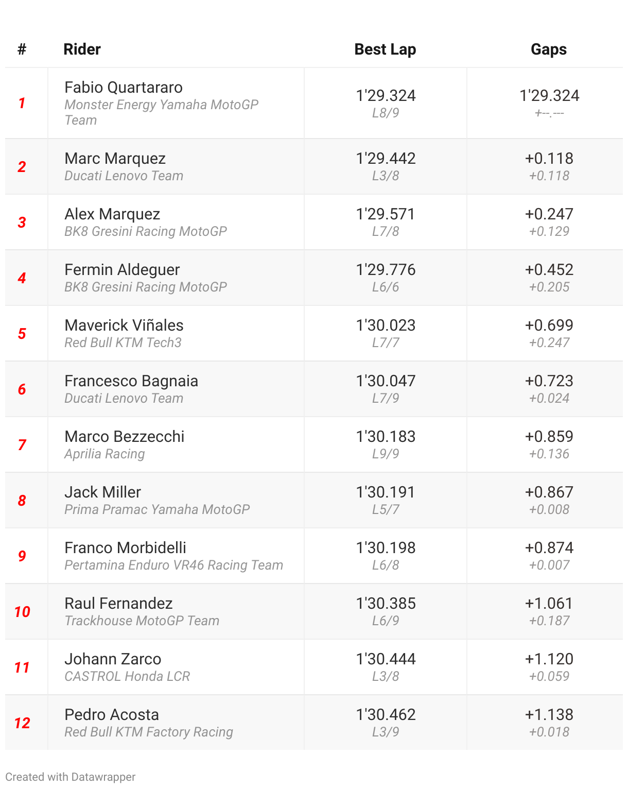The height and width of the screenshot is (789, 628).
Task: Click Raul Fernandez rider name
Action: pos(118,604)
